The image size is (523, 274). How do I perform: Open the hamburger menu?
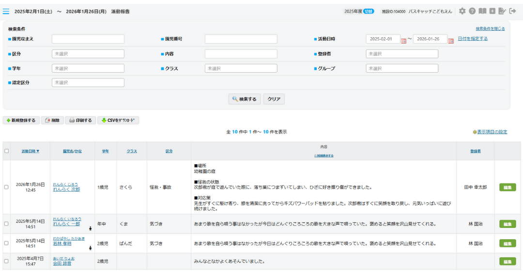tap(6, 11)
